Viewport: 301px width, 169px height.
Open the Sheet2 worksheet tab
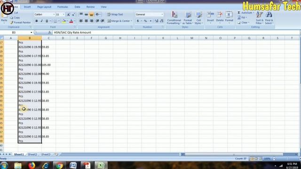pos(32,154)
